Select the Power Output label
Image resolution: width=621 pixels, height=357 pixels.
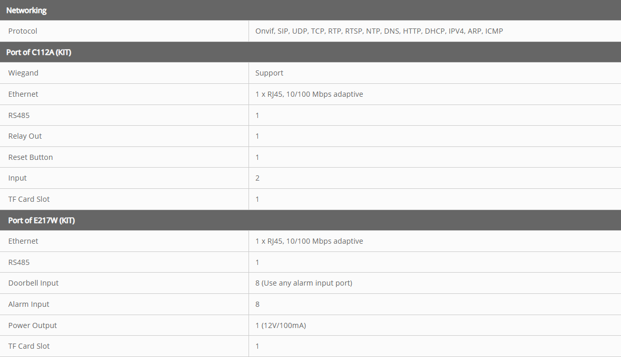tap(33, 325)
